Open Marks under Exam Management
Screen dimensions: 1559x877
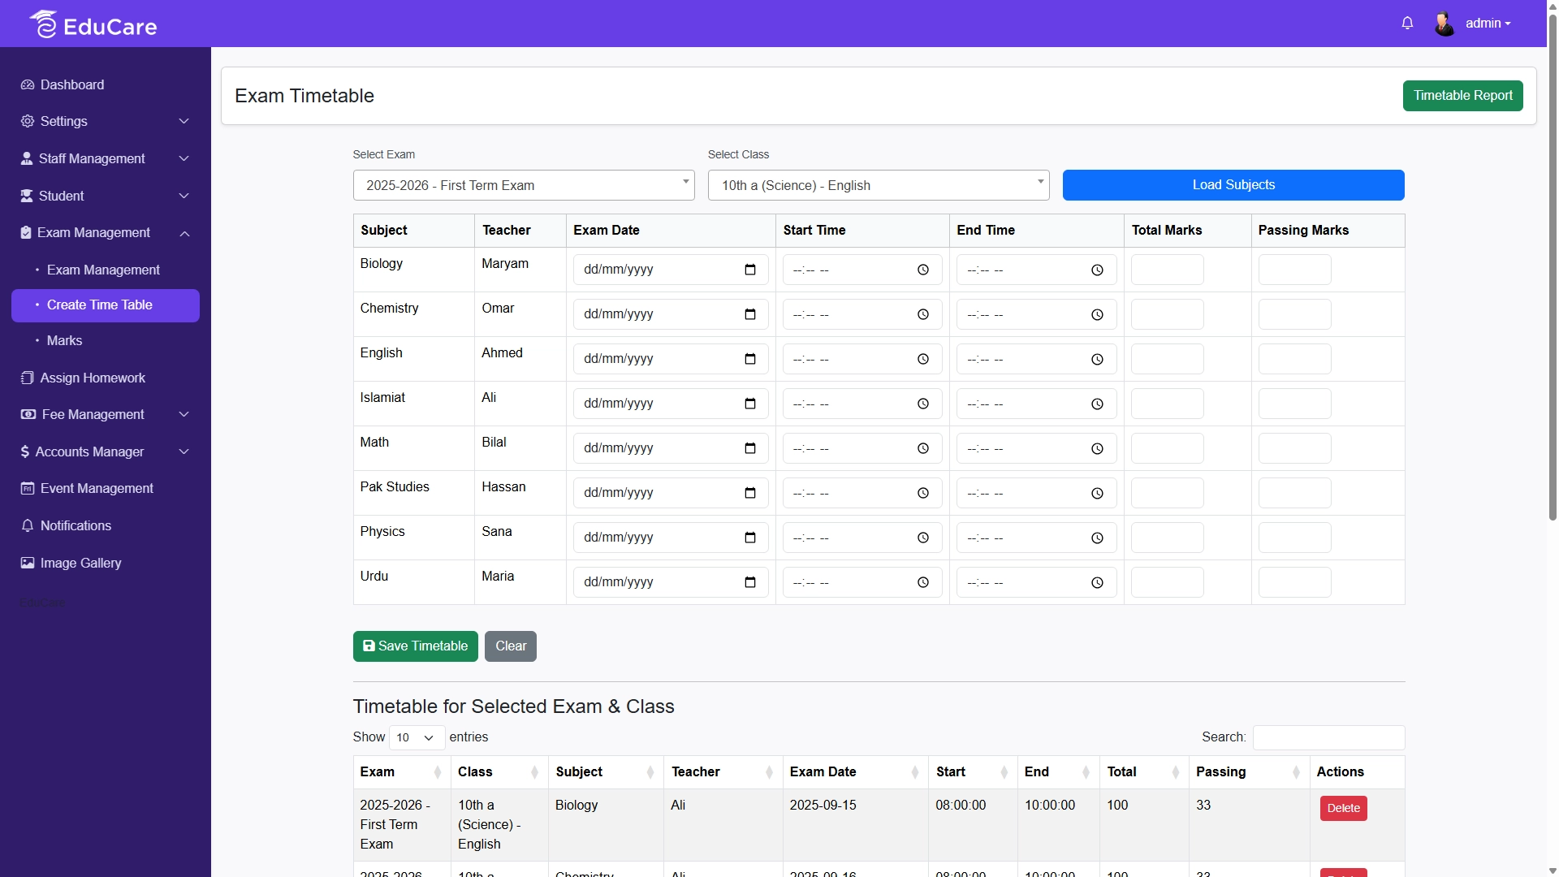(x=106, y=341)
